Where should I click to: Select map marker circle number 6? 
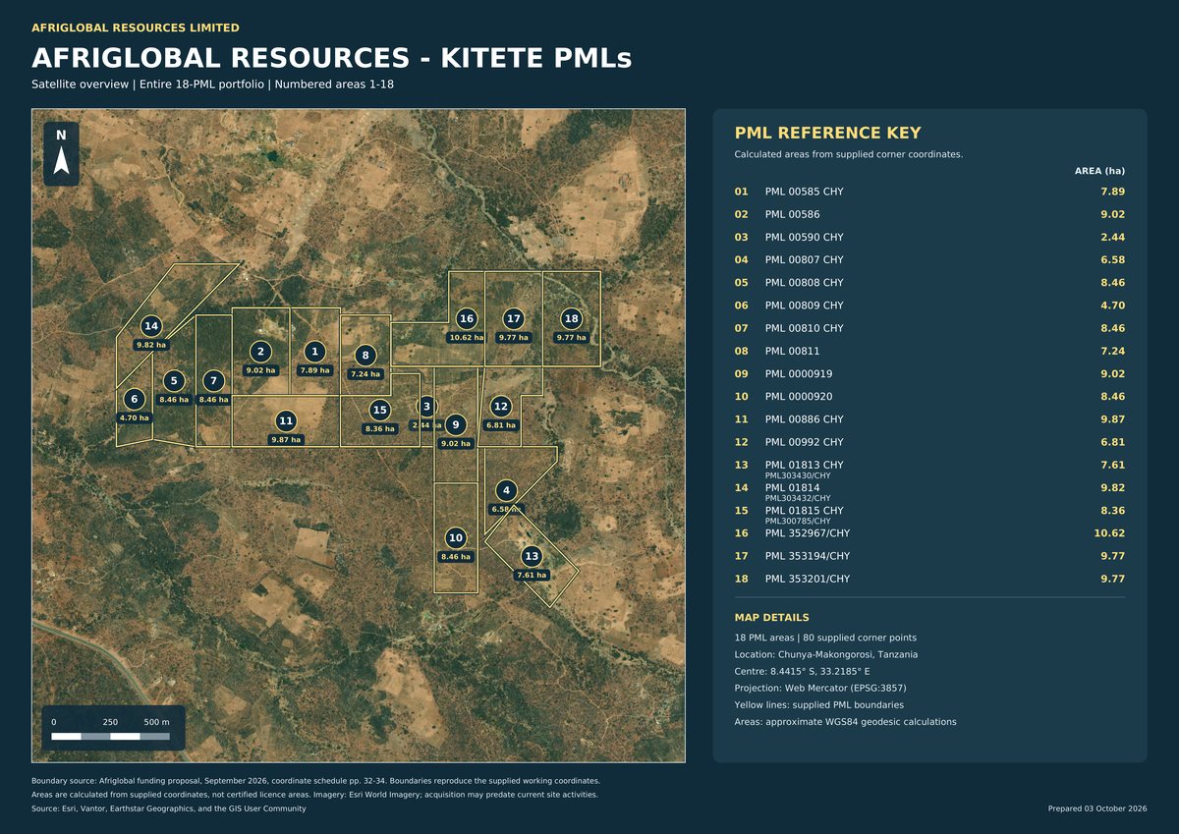(x=134, y=399)
